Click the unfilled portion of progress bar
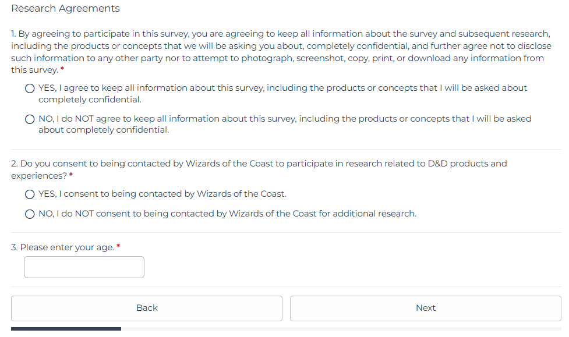This screenshot has height=337, width=569. pyautogui.click(x=341, y=329)
